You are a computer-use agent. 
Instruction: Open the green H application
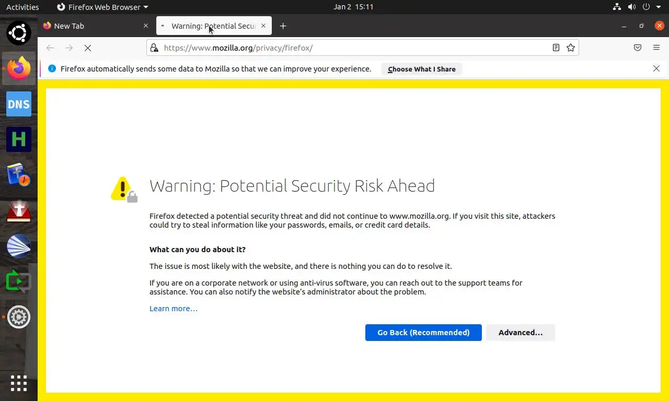tap(19, 139)
